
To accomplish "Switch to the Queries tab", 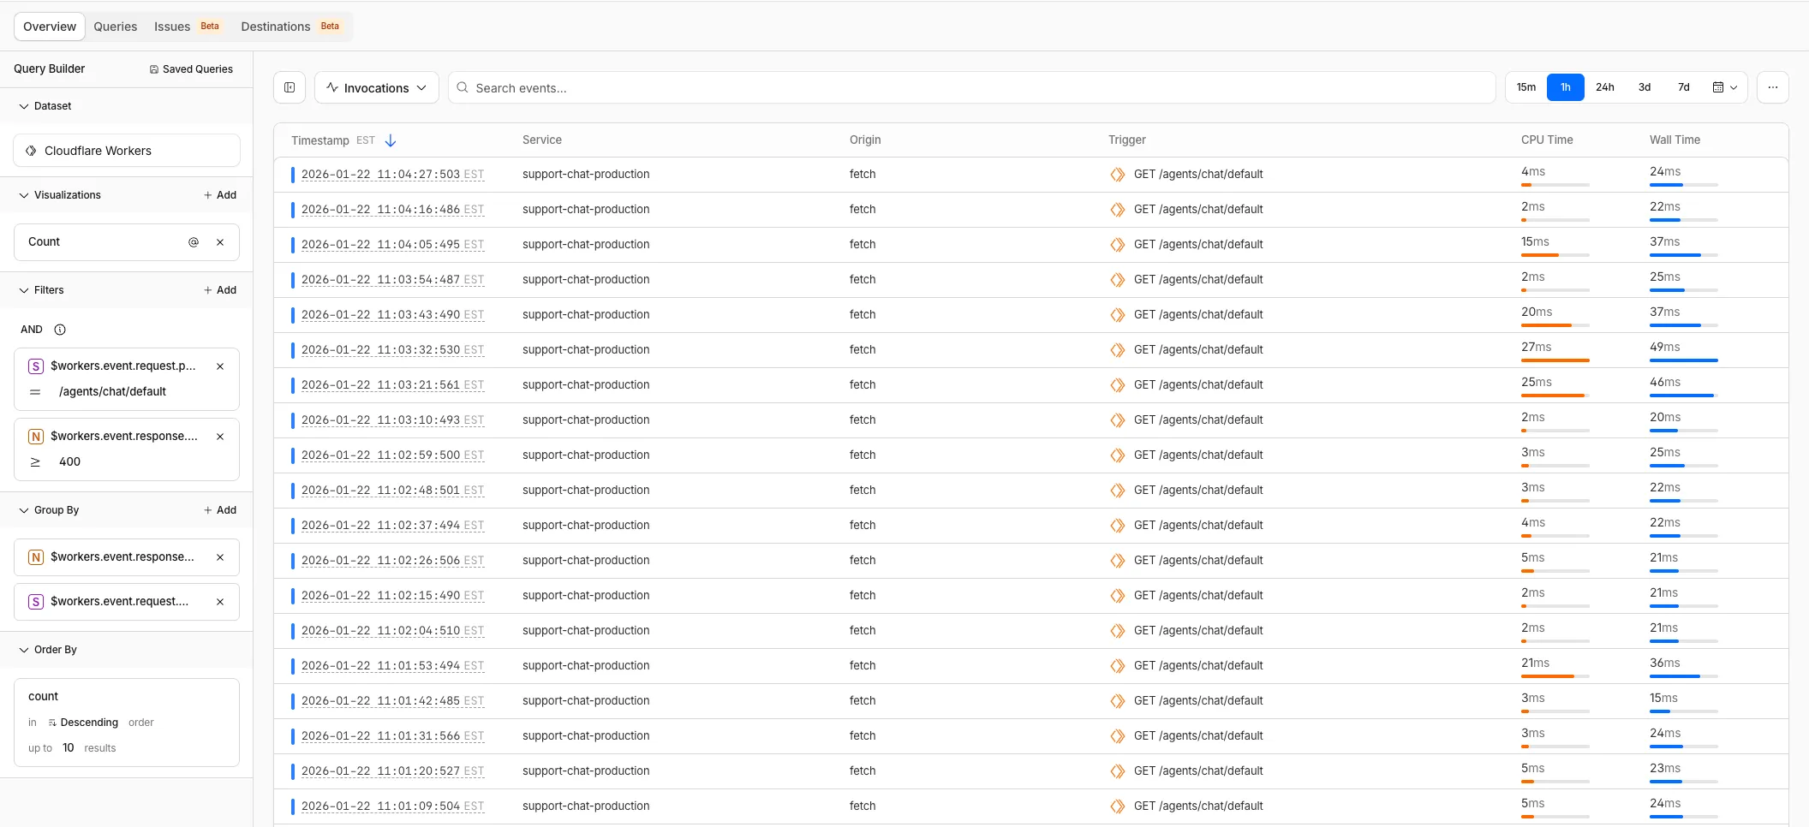I will [115, 27].
